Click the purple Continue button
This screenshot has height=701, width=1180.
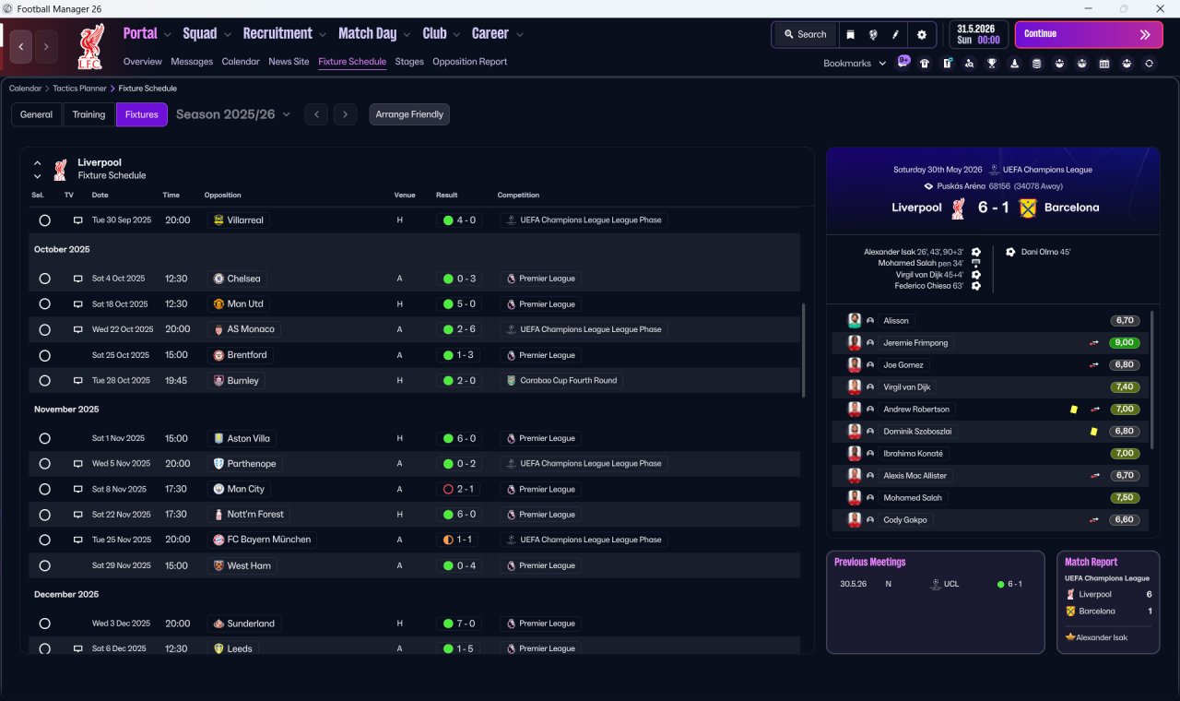[1089, 34]
